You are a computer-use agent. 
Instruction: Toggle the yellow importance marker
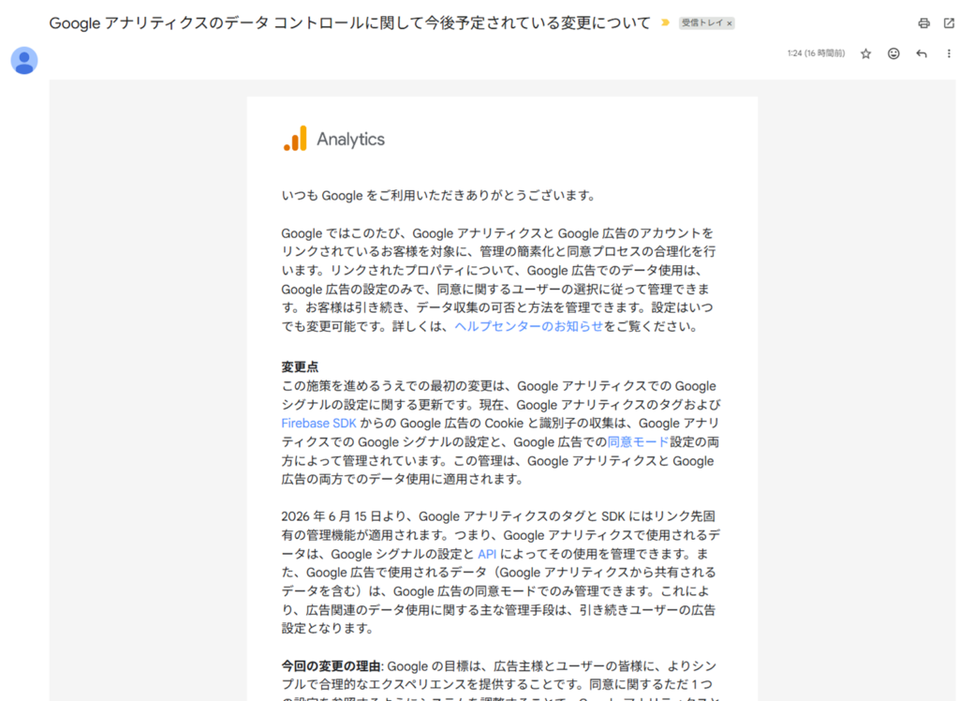coord(665,23)
